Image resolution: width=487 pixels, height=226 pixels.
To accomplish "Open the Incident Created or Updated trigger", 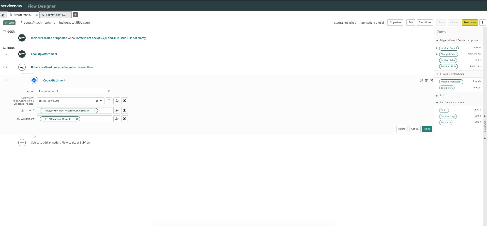I will [49, 38].
